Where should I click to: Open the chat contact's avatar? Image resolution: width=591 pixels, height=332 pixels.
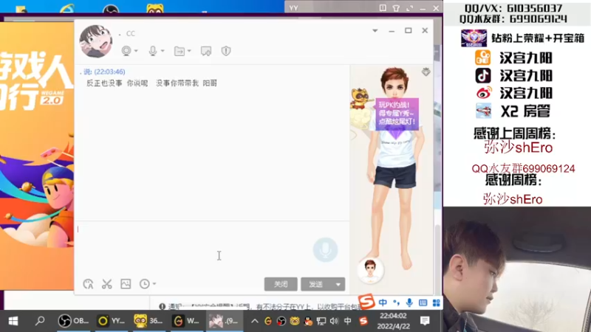96,41
